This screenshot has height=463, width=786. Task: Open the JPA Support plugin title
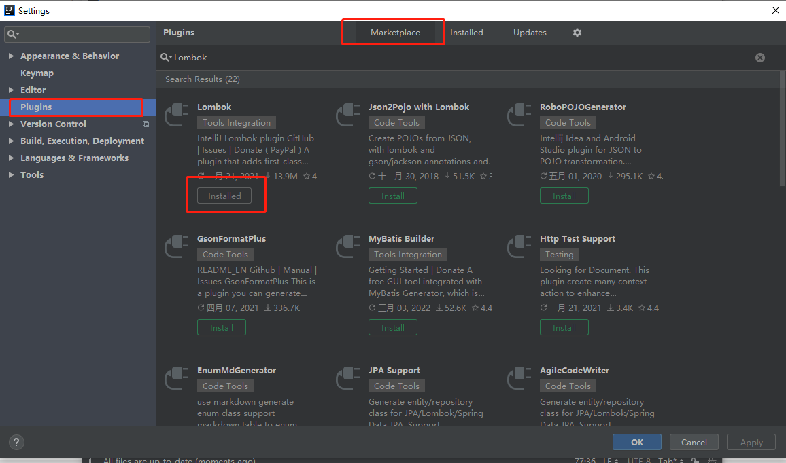point(394,371)
